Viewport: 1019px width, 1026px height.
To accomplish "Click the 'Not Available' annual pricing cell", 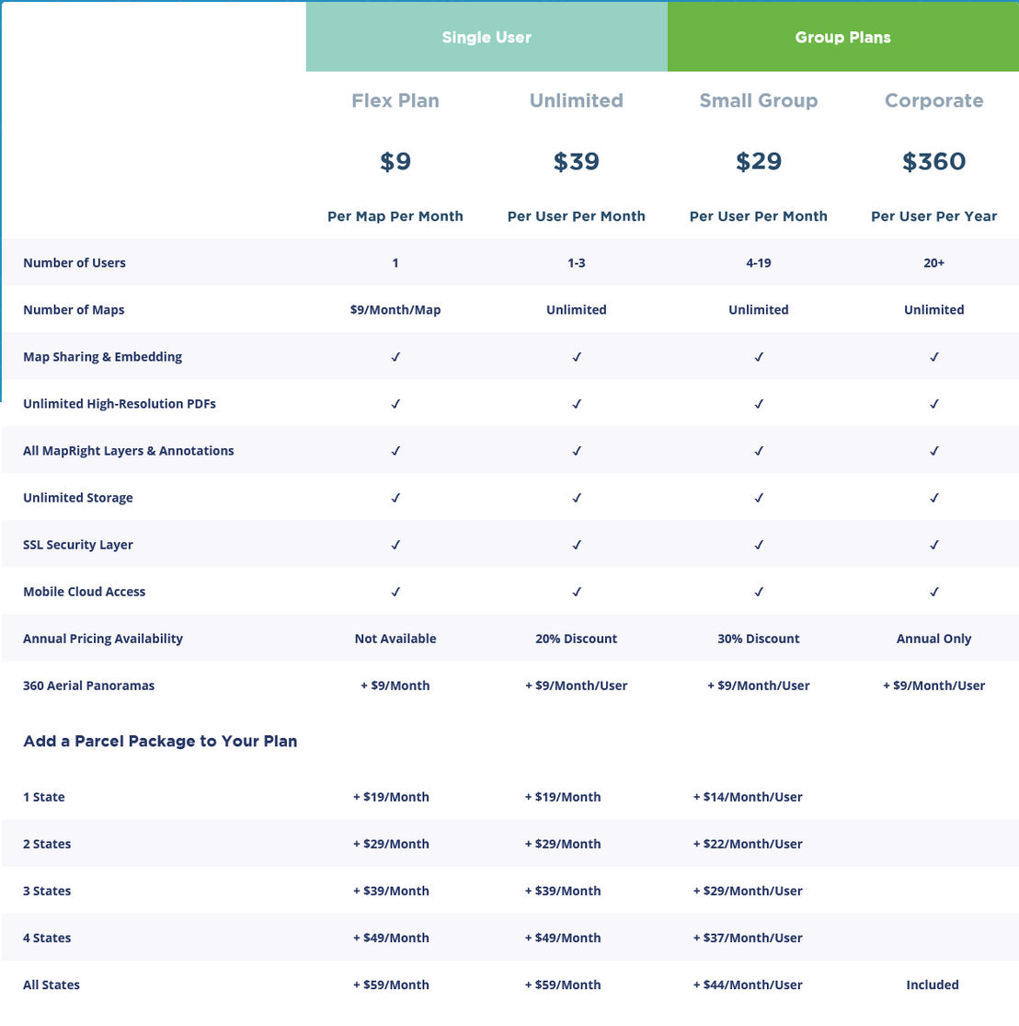I will (395, 639).
